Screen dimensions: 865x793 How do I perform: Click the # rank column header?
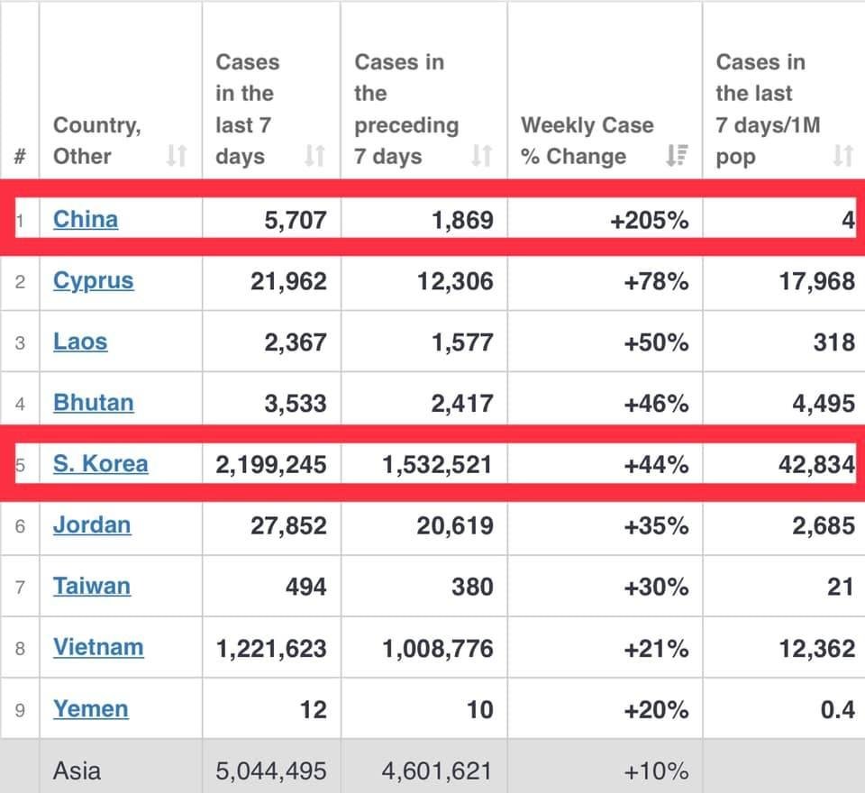(x=20, y=156)
